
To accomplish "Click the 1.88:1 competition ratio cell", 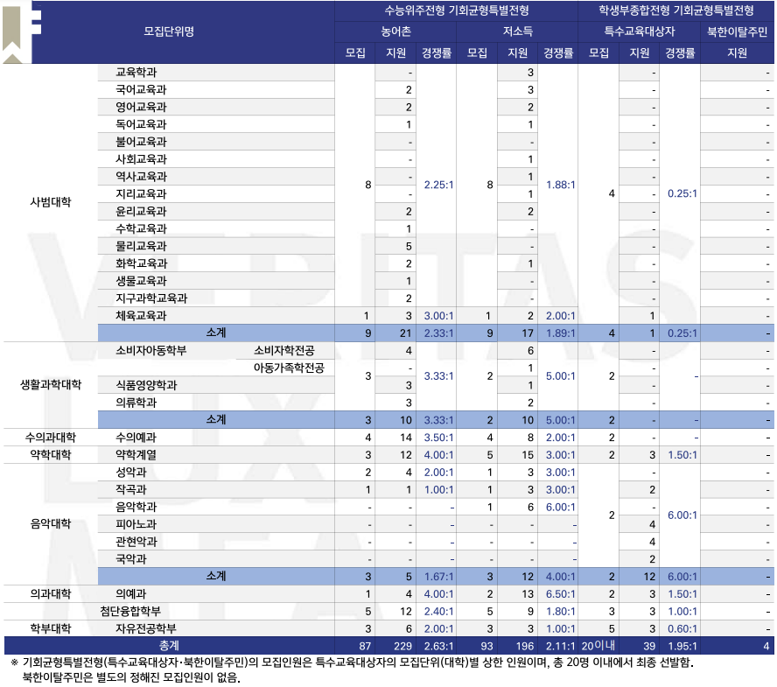I will (561, 185).
